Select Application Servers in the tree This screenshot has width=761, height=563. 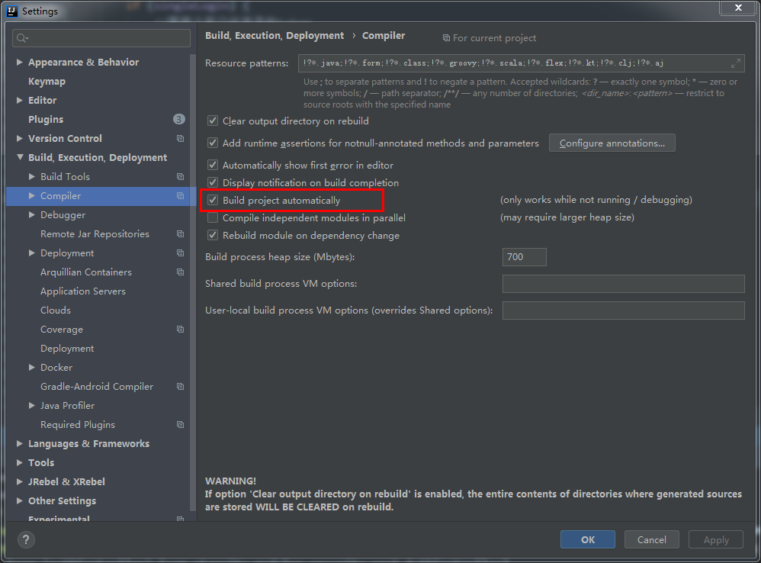tap(83, 291)
